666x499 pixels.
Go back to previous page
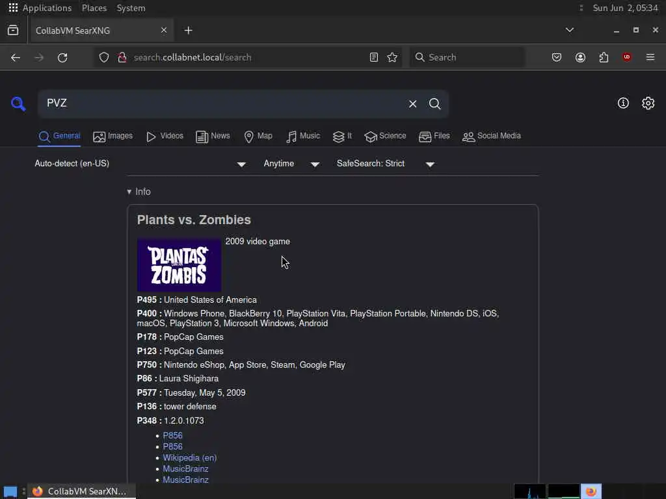tap(16, 57)
